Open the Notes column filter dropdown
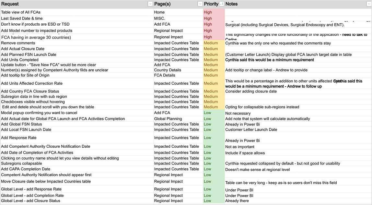 click(x=369, y=4)
